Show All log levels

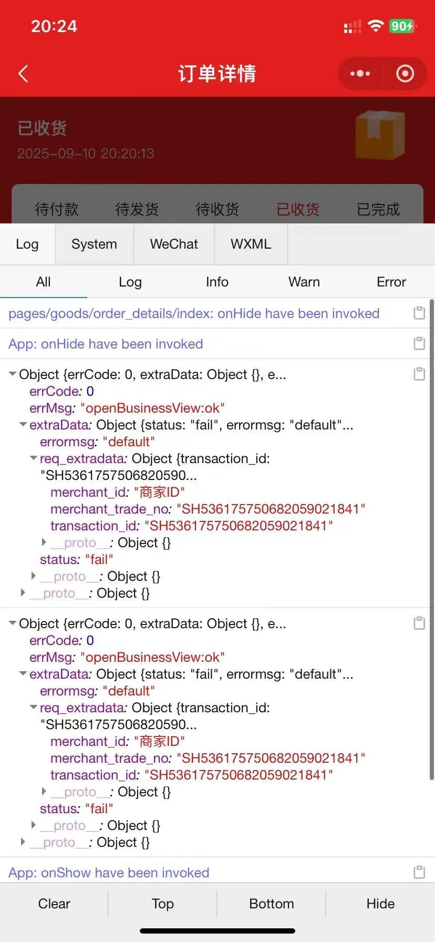44,282
